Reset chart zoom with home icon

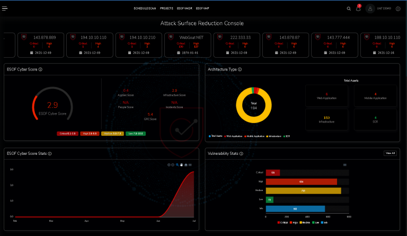click(x=186, y=165)
